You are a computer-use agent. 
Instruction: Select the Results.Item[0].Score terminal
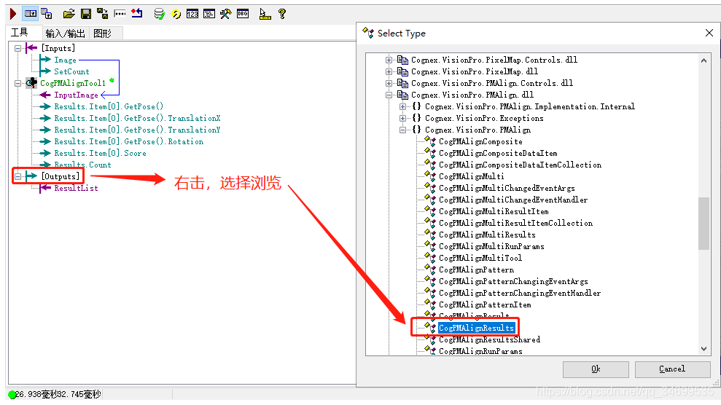pos(101,154)
